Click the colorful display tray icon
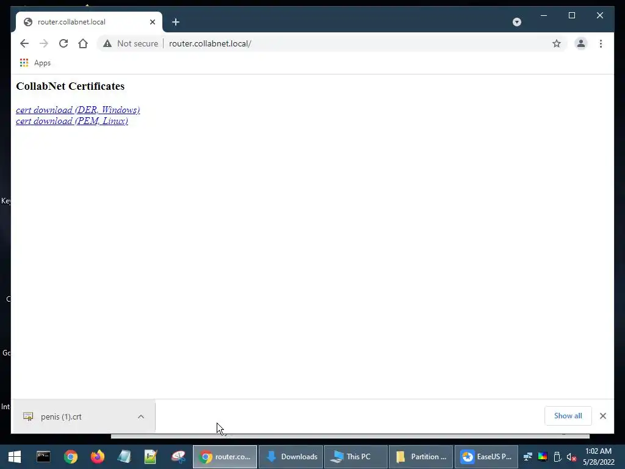Viewport: 625px width, 469px height. point(543,457)
